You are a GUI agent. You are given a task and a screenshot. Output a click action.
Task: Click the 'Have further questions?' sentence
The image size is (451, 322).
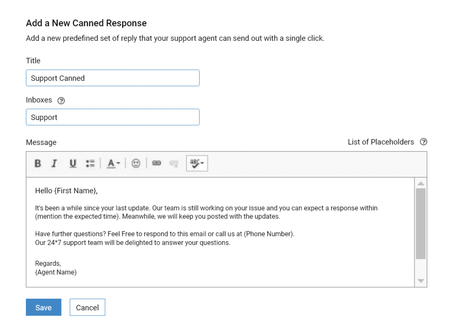(x=70, y=234)
